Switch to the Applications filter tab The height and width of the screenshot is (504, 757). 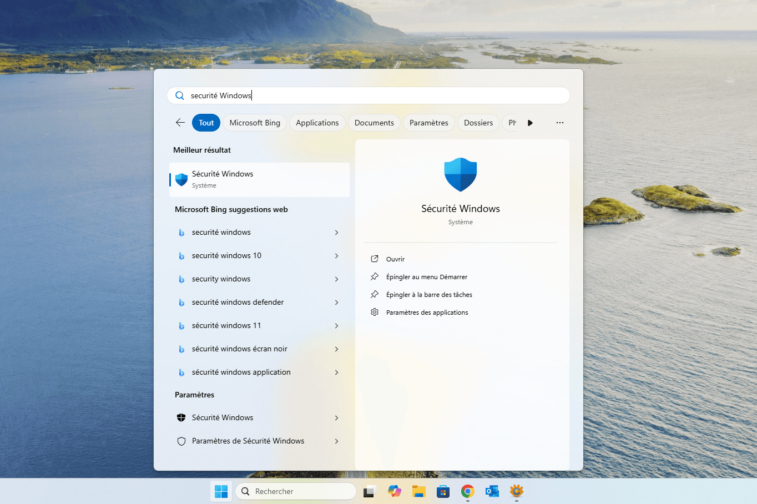coord(317,123)
